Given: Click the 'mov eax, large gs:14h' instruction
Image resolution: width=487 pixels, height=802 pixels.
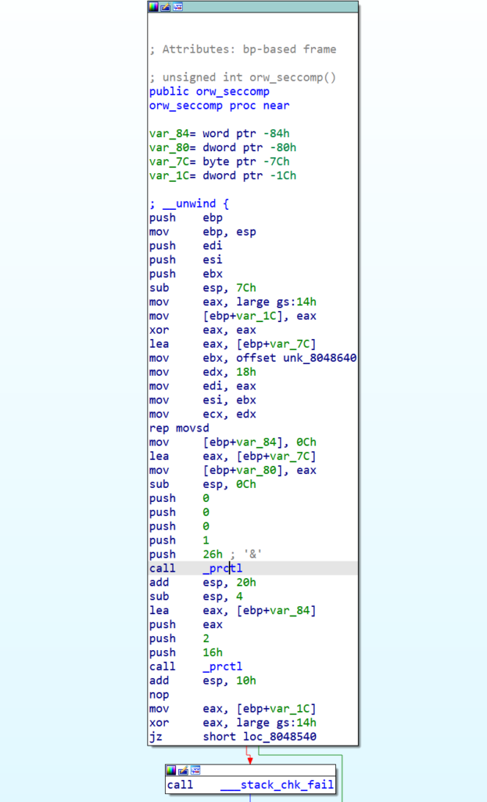Looking at the screenshot, I should (233, 302).
